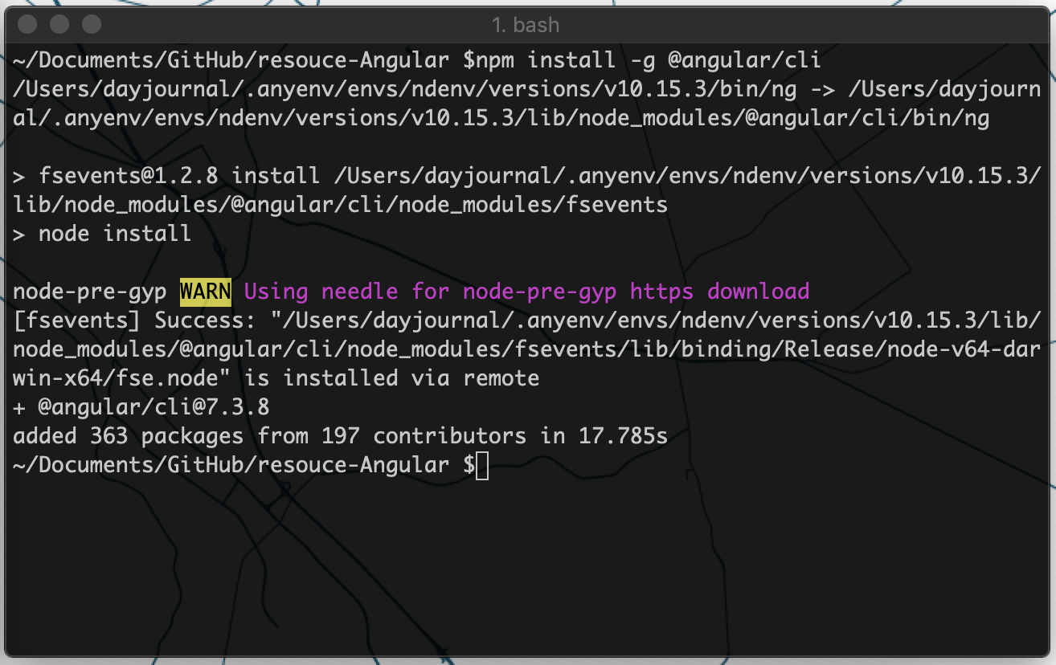Close the bash terminal window
Viewport: 1056px width, 665px height.
[x=27, y=25]
